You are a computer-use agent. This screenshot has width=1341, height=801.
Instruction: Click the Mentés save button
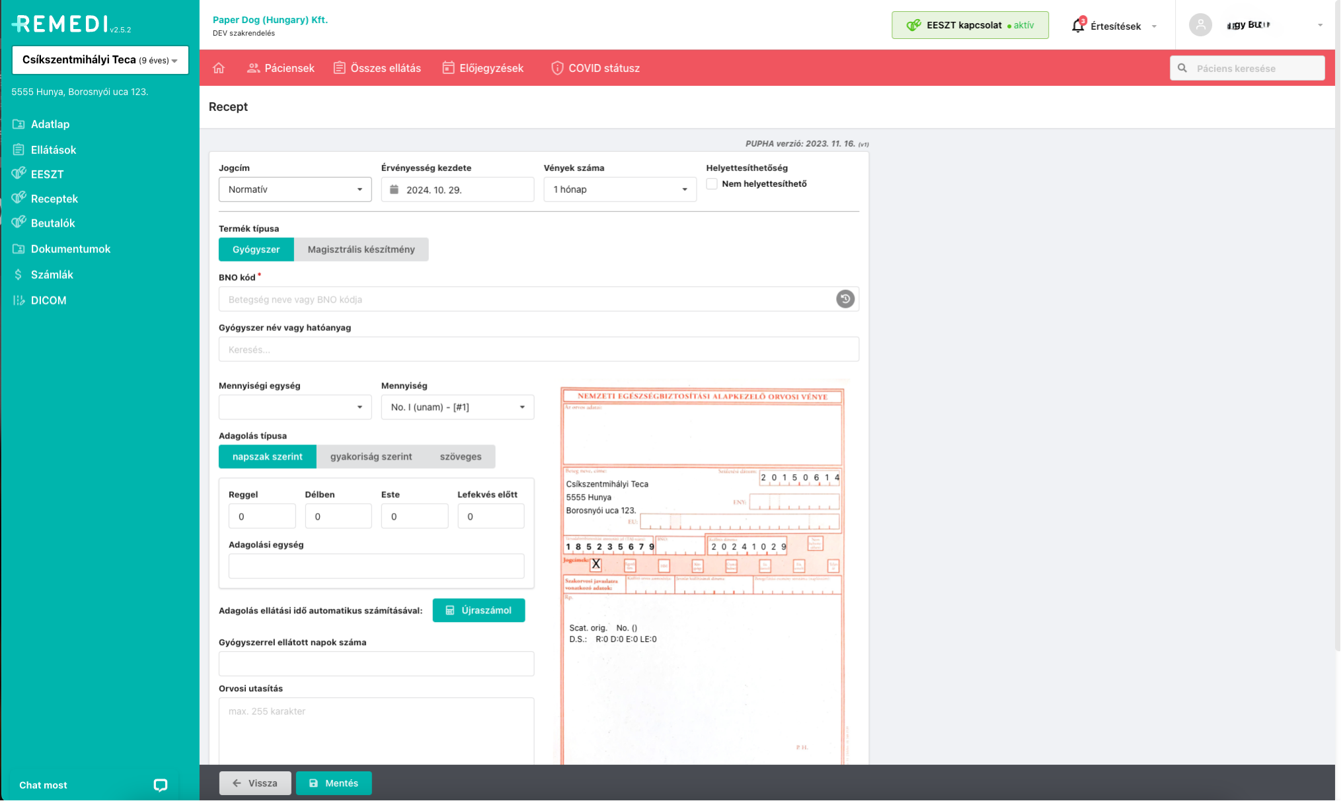point(334,783)
